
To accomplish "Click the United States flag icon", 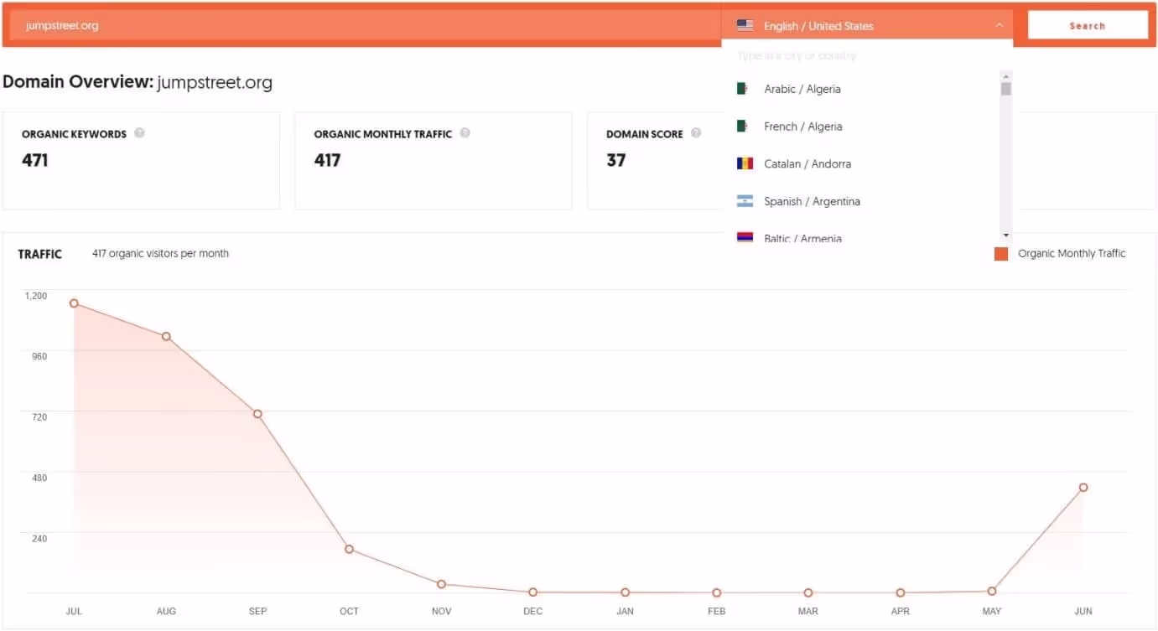I will point(745,25).
